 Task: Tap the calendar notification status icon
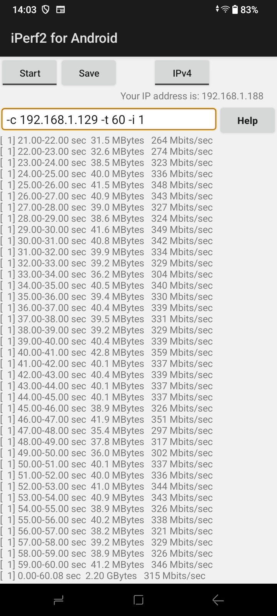pyautogui.click(x=60, y=10)
